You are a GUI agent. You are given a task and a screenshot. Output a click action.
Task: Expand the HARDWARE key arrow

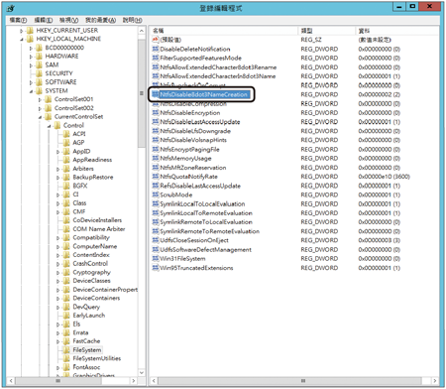pos(31,57)
